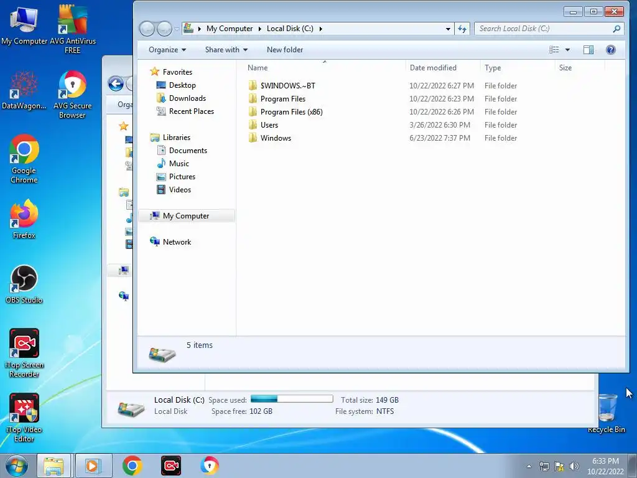Open iTop Video Editor desktop shortcut
The height and width of the screenshot is (478, 637).
(24, 418)
